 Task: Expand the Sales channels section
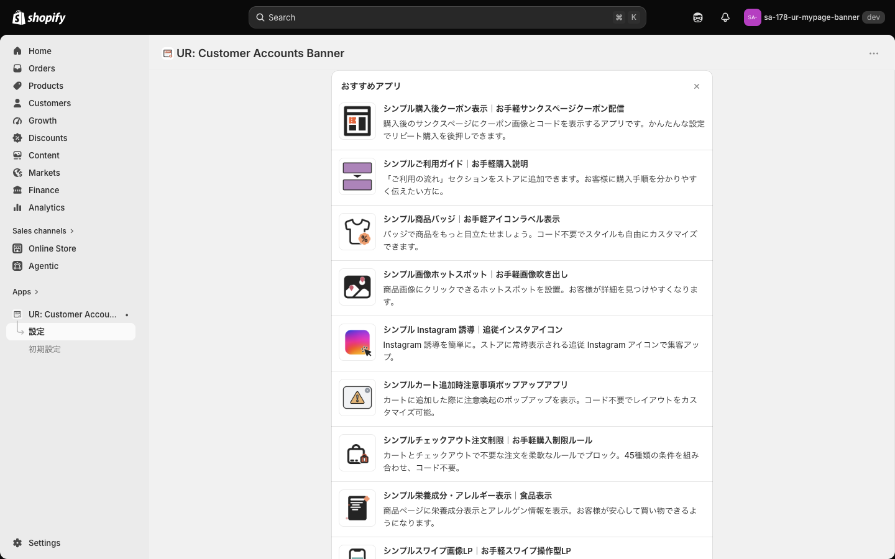43,231
